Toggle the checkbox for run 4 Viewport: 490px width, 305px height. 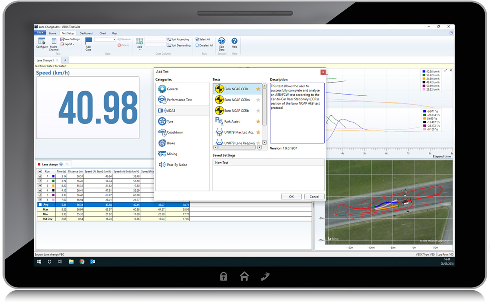tap(40, 190)
